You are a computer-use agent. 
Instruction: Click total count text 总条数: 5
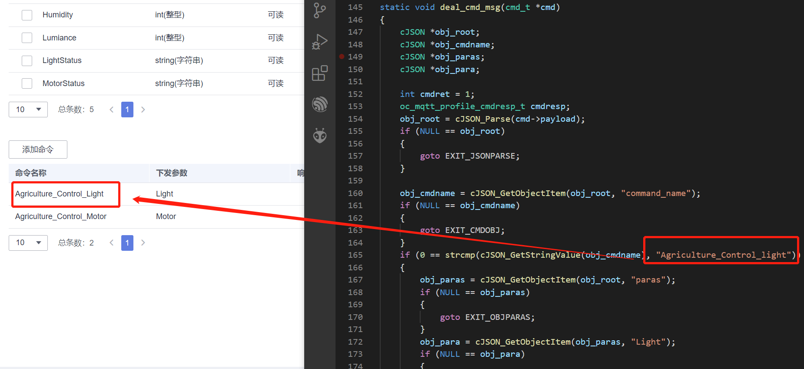76,110
